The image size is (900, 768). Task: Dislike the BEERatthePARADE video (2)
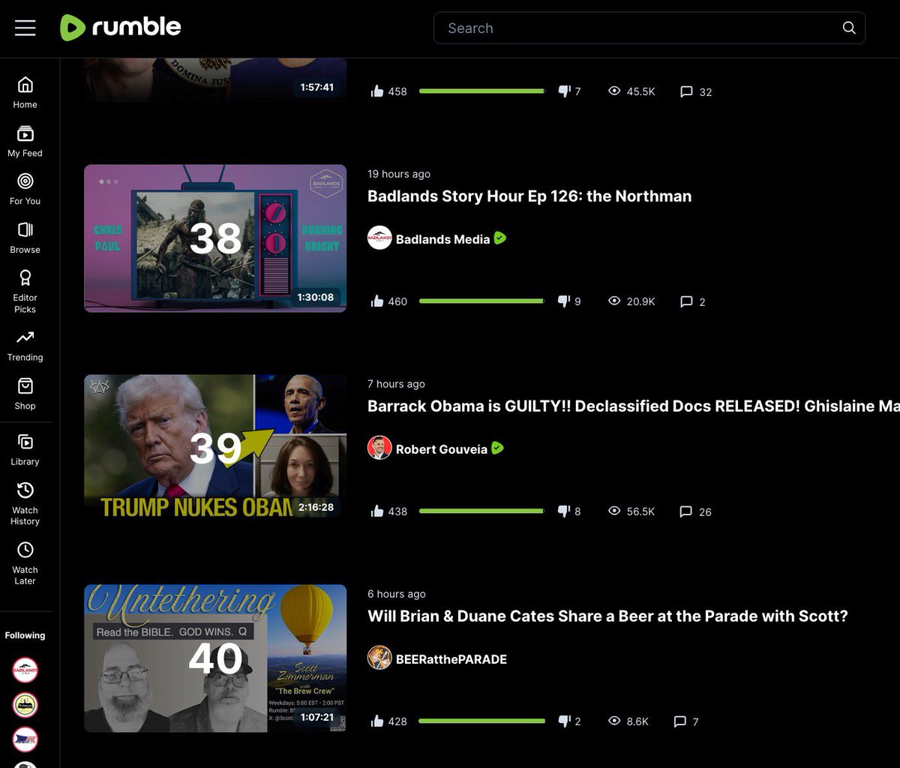[565, 721]
